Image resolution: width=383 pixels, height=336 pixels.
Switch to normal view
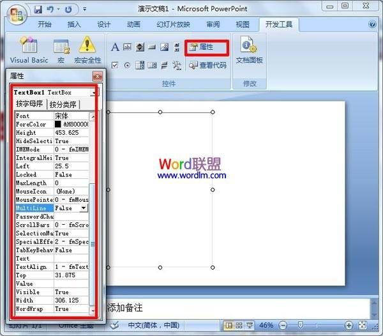[x=229, y=325]
